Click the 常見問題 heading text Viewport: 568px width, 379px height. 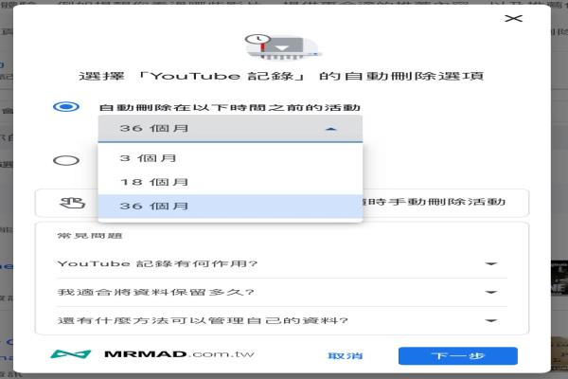(x=90, y=236)
